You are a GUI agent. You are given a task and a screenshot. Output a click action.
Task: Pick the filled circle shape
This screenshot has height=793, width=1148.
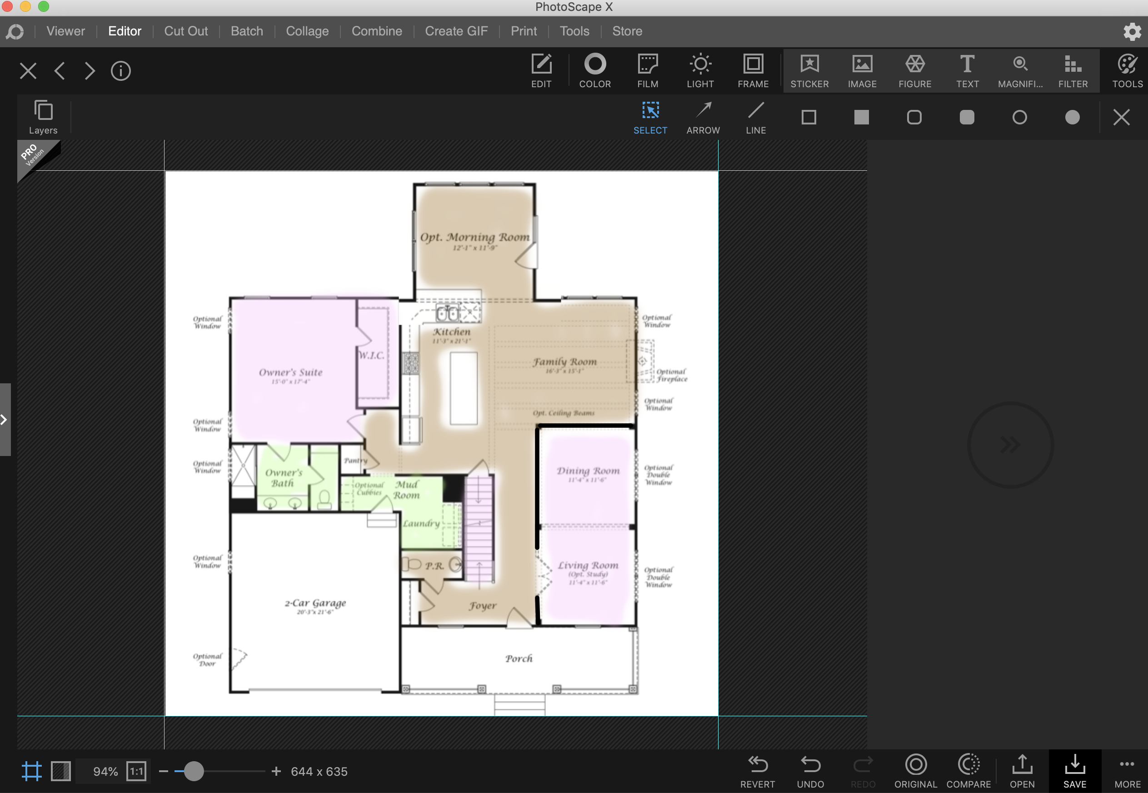click(1072, 117)
